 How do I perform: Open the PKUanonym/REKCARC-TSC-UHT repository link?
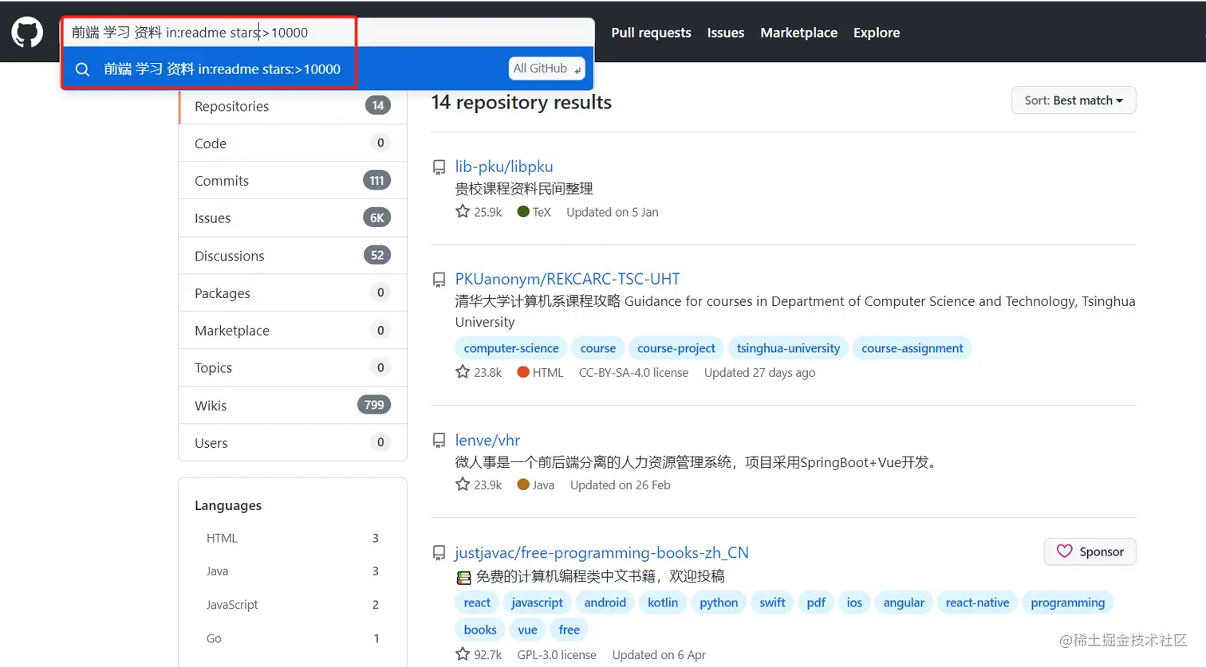(567, 279)
